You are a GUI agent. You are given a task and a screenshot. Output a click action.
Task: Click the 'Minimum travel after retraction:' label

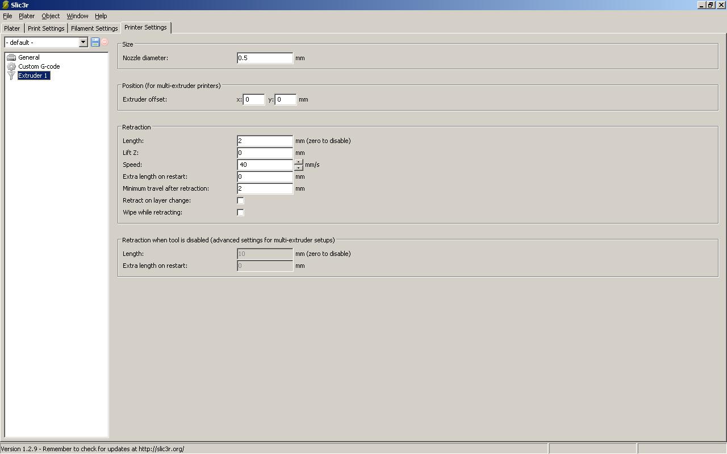pos(166,188)
